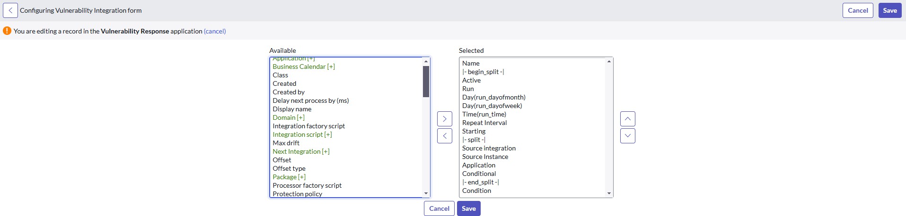This screenshot has width=906, height=216.
Task: Select |- split -| in Selected list
Action: 533,140
